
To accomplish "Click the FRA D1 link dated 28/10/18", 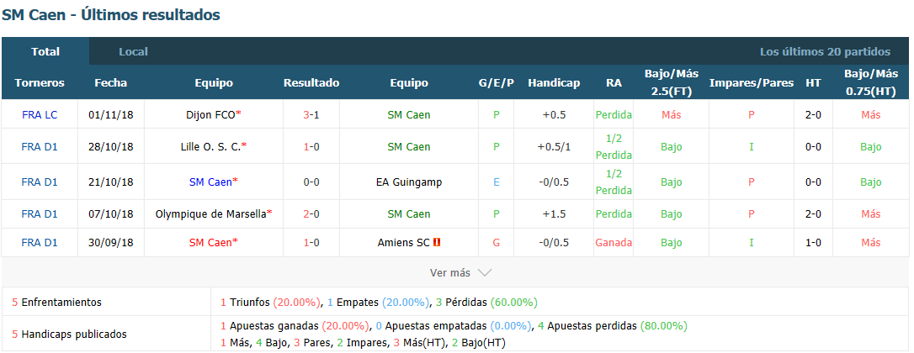I will coord(40,147).
